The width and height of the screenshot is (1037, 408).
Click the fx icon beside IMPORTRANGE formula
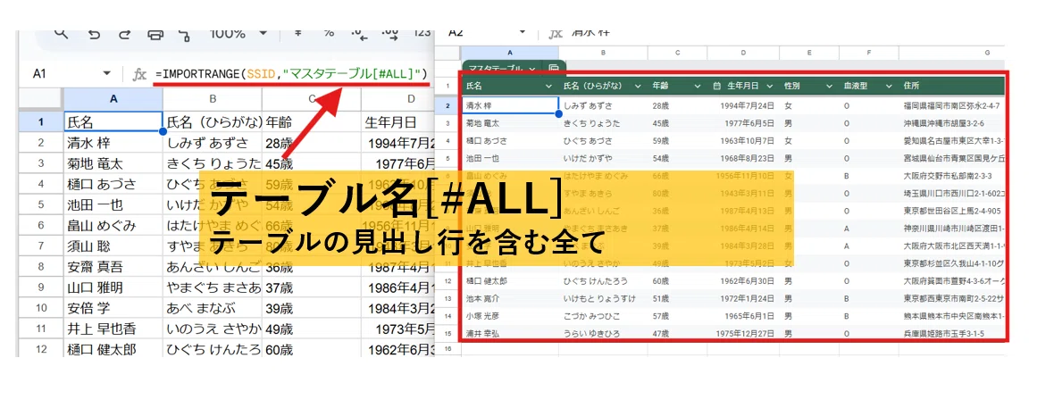[x=138, y=74]
